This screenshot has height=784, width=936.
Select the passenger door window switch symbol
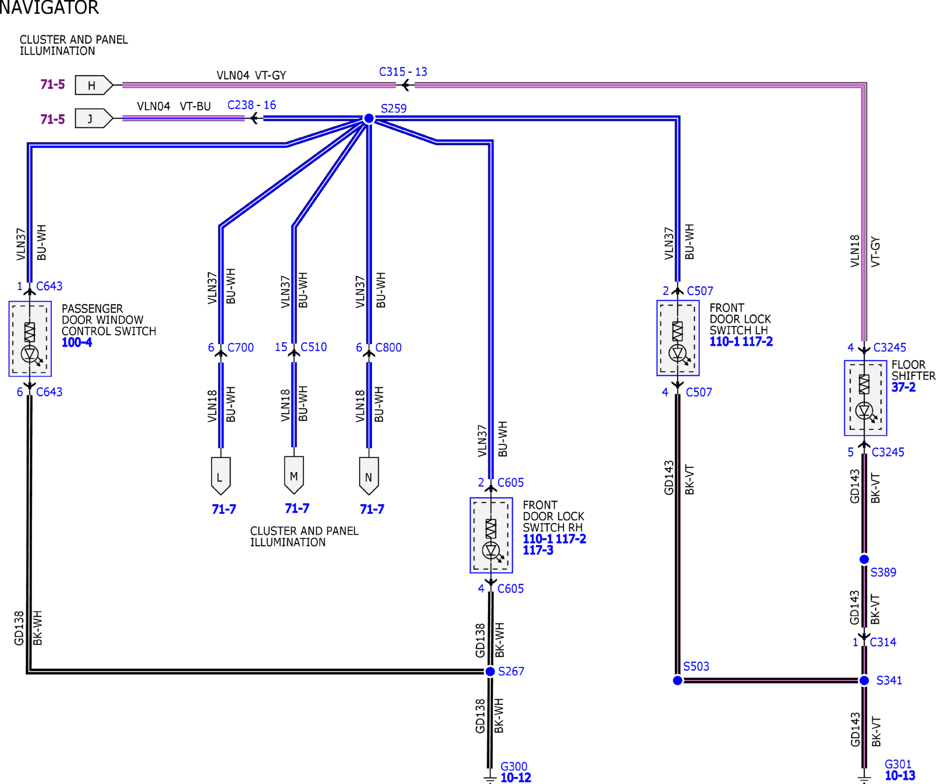pyautogui.click(x=30, y=339)
